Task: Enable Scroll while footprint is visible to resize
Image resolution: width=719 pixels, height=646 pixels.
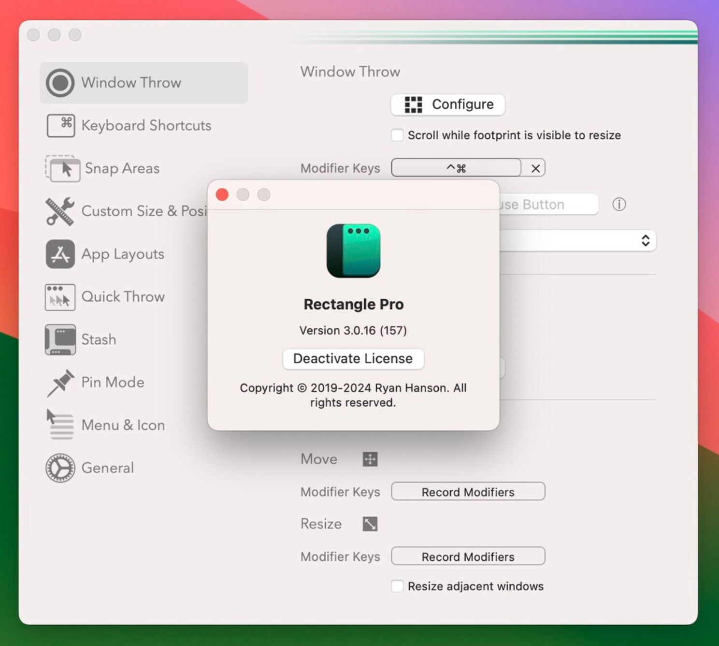Action: [397, 135]
